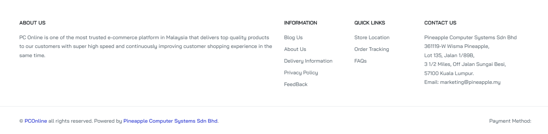Click the Payment Method label
Viewport: 548px width, 134px height.
click(510, 121)
